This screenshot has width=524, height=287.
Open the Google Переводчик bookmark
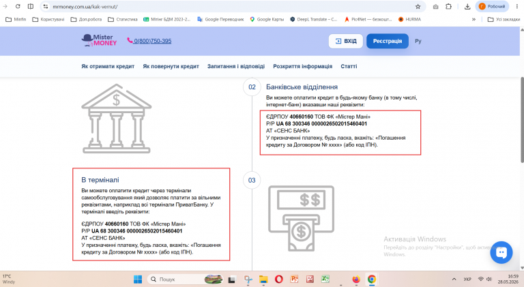click(220, 19)
